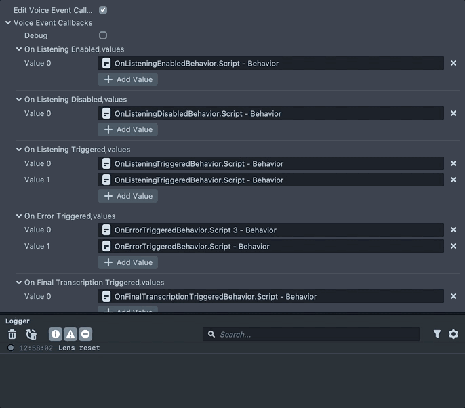Delete Value 0 of On Final Transcription Triggered
The width and height of the screenshot is (465, 408).
tap(453, 296)
